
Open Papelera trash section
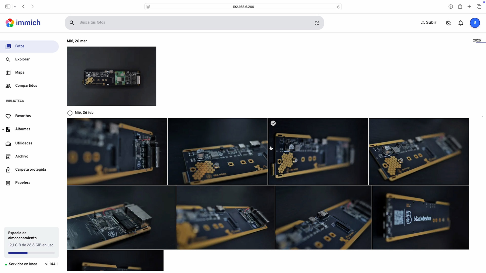tap(23, 183)
